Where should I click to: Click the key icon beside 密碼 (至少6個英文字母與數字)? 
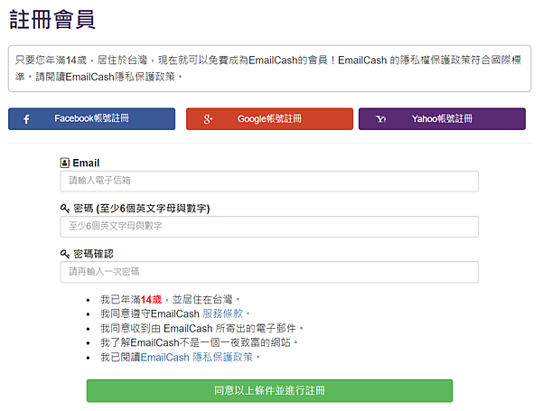coord(65,209)
